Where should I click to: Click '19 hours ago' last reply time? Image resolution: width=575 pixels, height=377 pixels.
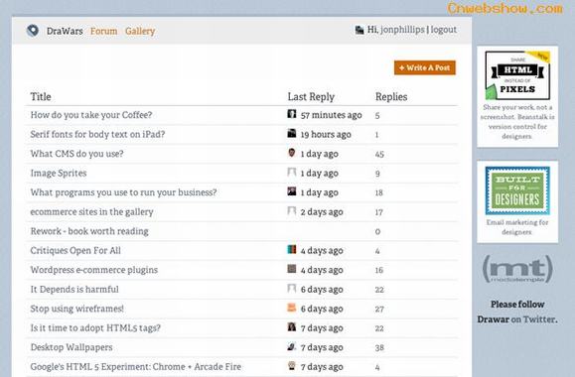[x=326, y=135]
